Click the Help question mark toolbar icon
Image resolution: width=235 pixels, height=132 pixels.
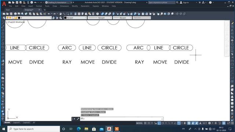98,14
